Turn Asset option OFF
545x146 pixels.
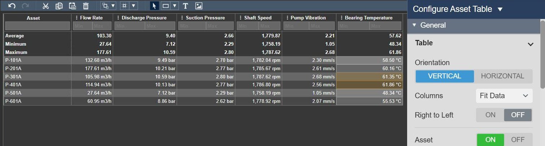coord(518,140)
